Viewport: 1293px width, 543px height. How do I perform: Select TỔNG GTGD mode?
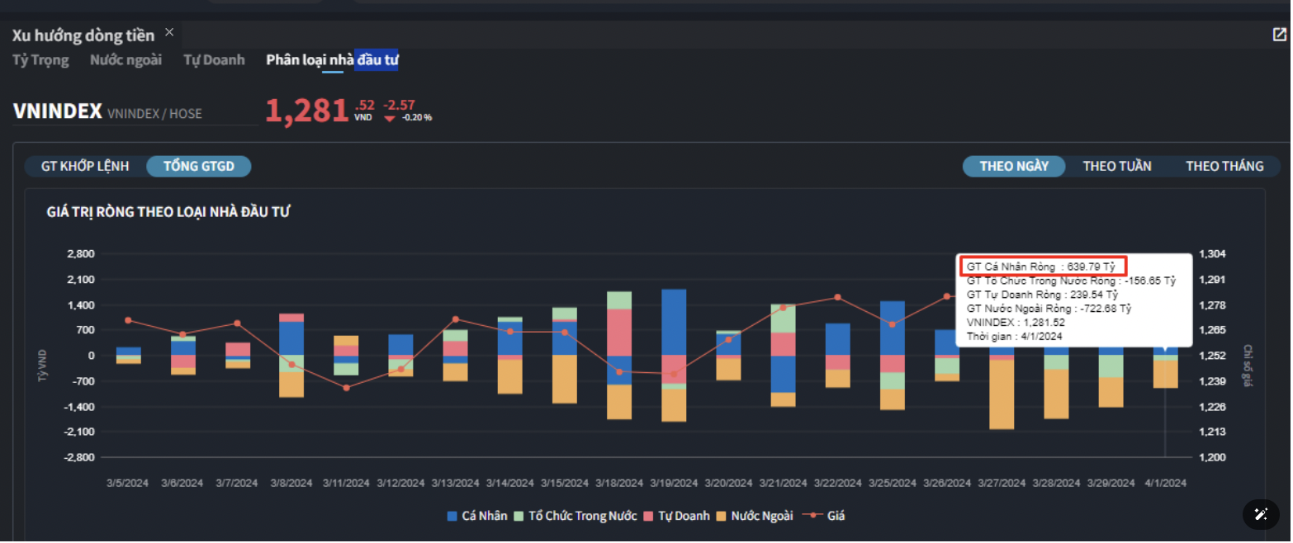(198, 166)
